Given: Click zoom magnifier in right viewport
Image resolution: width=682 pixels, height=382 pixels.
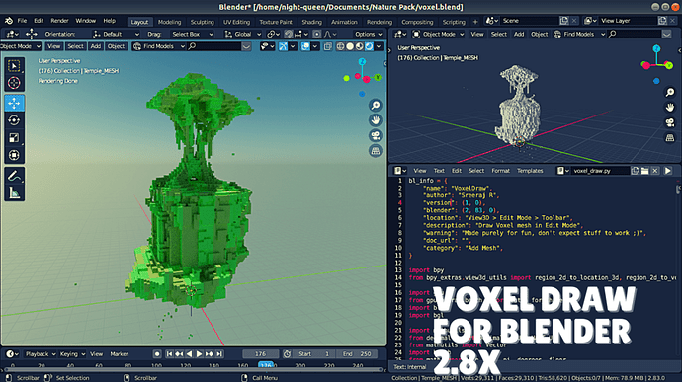Looking at the screenshot, I should tap(670, 92).
